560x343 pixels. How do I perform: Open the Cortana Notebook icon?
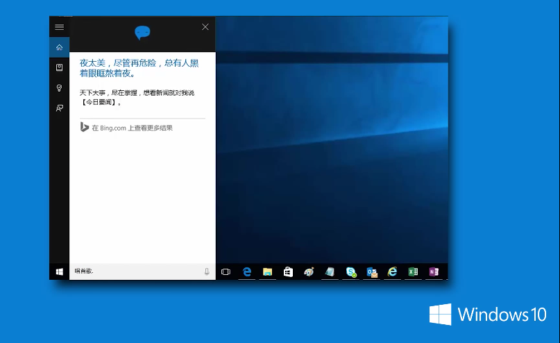click(59, 67)
